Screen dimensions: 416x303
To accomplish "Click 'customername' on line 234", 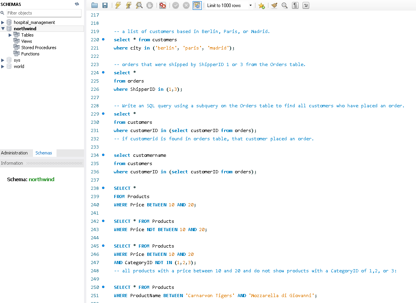I will 150,155.
